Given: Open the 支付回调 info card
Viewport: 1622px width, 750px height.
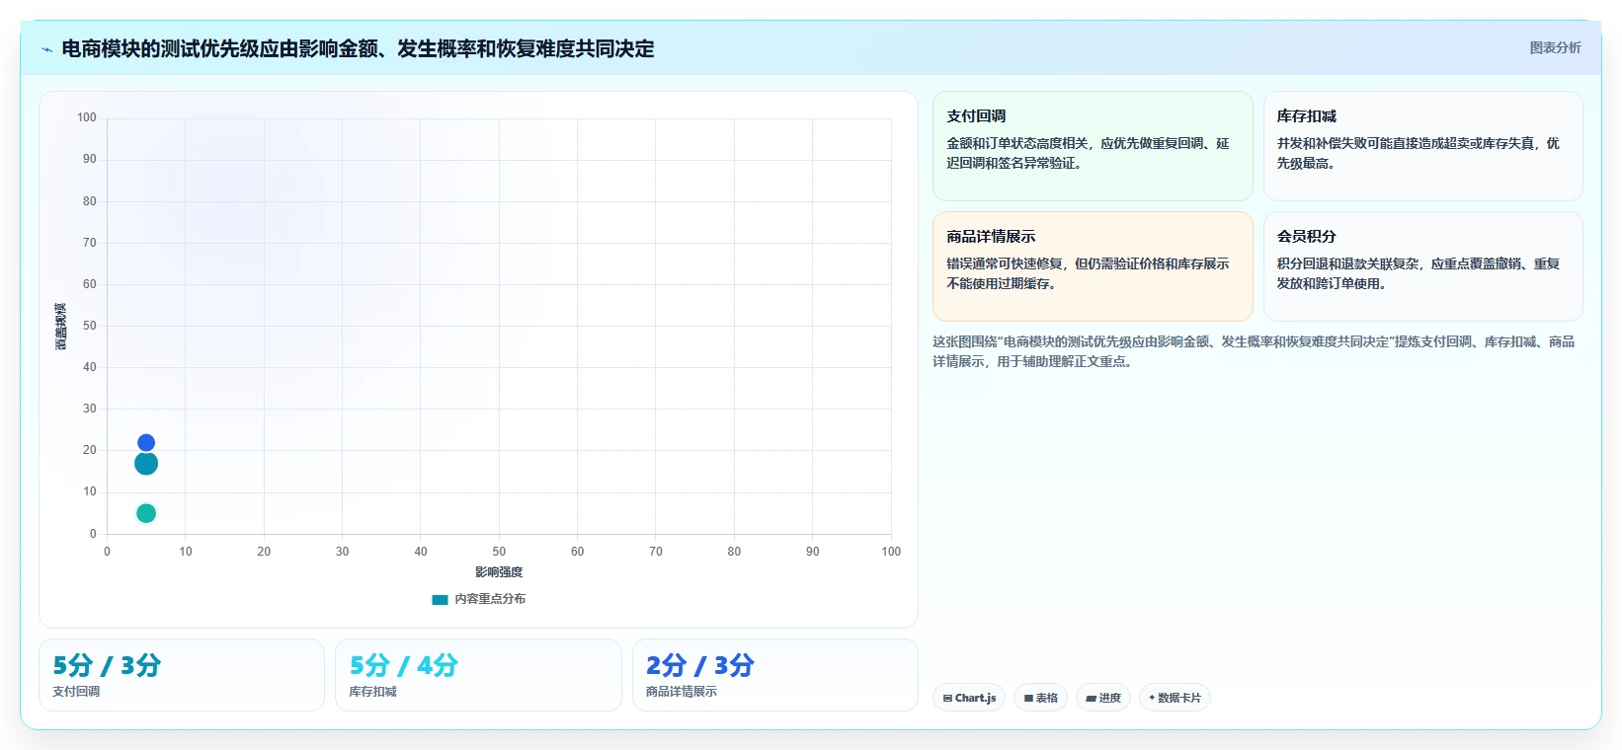Looking at the screenshot, I should (1093, 146).
